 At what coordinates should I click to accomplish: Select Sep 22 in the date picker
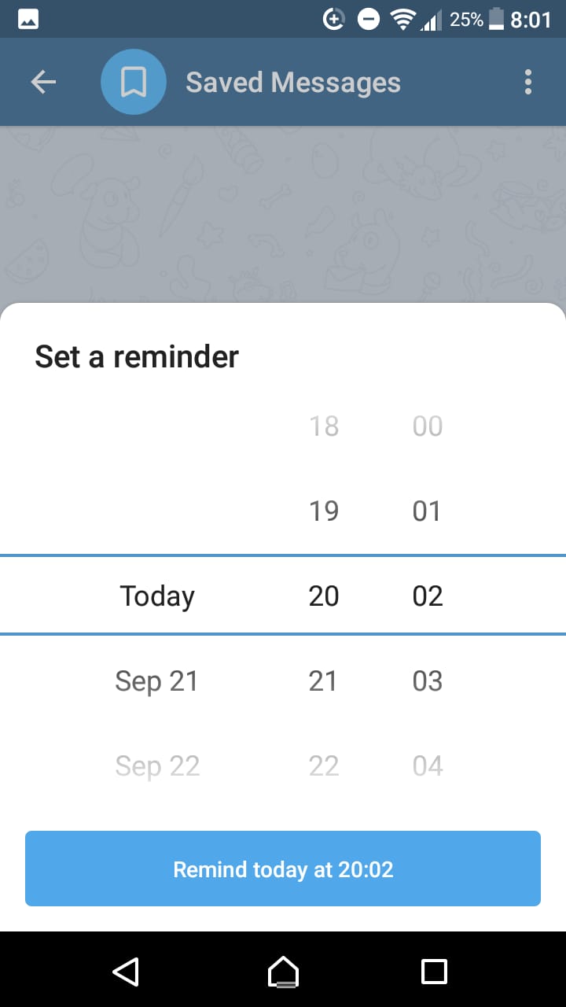[156, 765]
